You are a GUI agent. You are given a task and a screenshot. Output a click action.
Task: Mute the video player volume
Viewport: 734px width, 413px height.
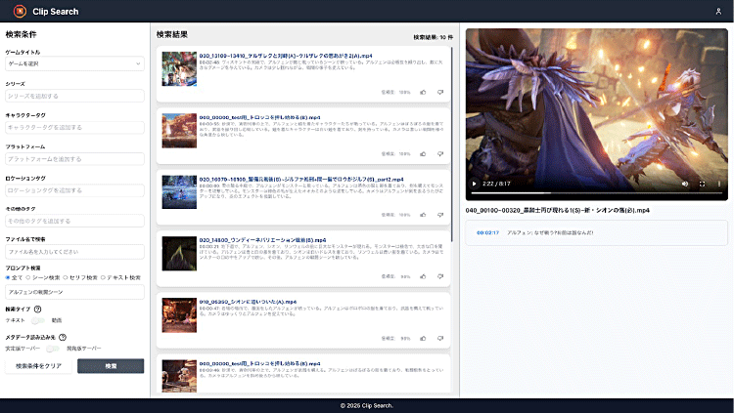[x=685, y=184]
